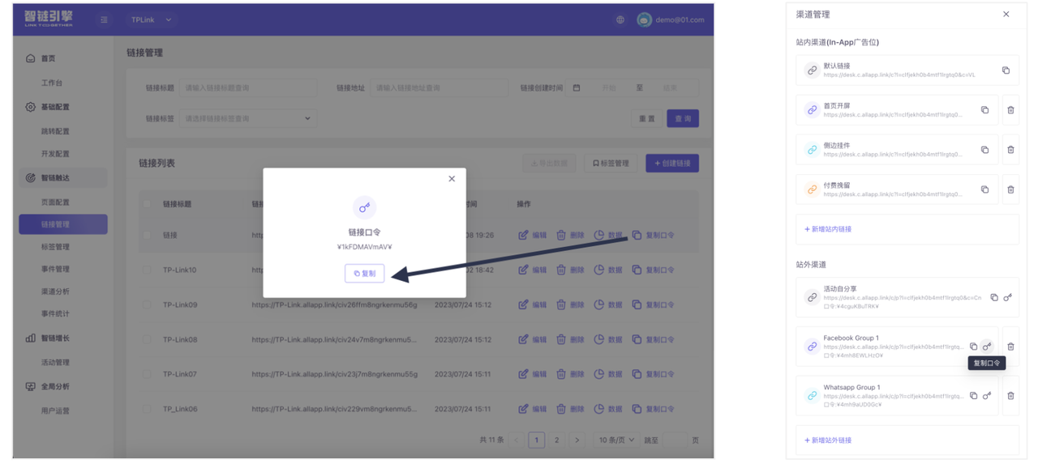
Task: Open 渠道分析 in the sidebar menu
Action: [55, 291]
